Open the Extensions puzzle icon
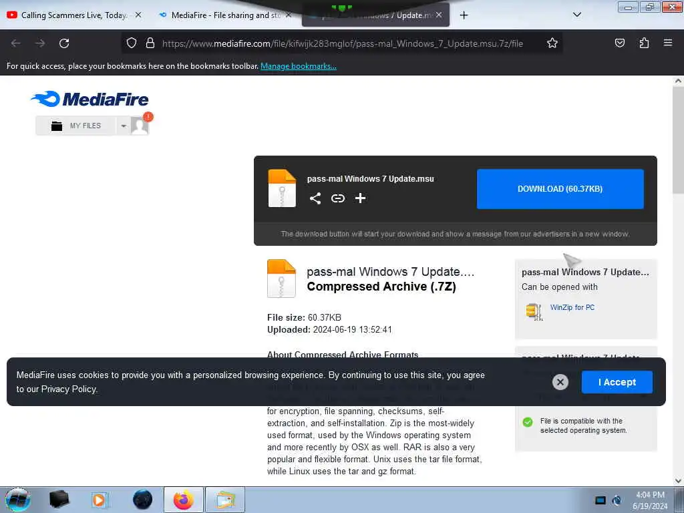 tap(644, 43)
